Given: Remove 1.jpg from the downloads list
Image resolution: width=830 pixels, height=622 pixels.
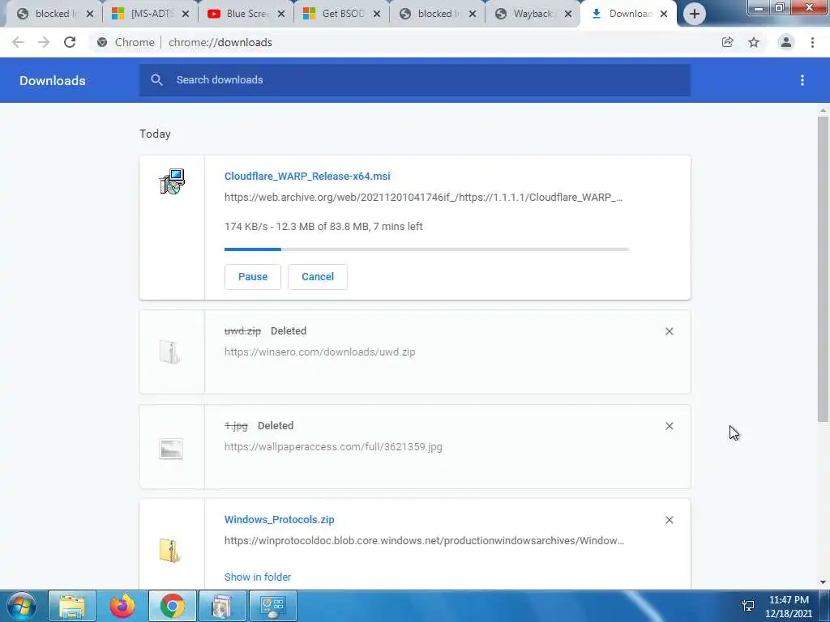Looking at the screenshot, I should click(669, 426).
